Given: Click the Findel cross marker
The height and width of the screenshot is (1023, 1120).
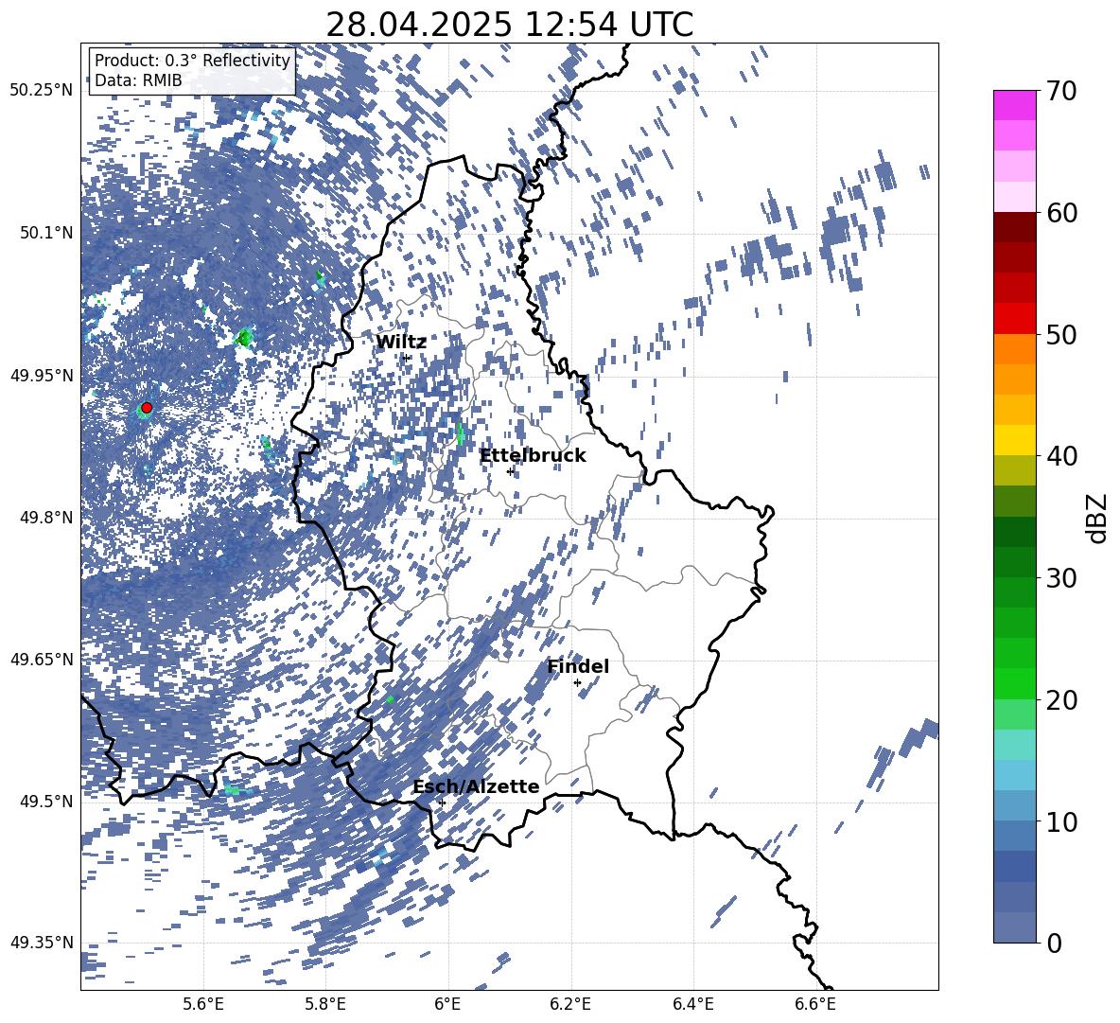Looking at the screenshot, I should click(x=577, y=683).
